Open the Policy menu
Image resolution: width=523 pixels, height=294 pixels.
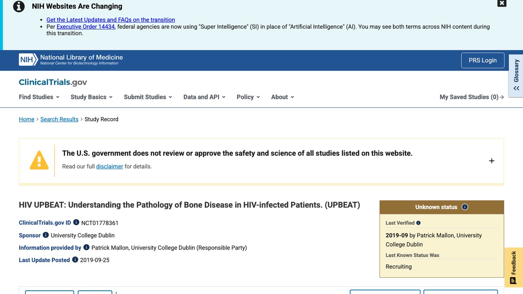248,97
